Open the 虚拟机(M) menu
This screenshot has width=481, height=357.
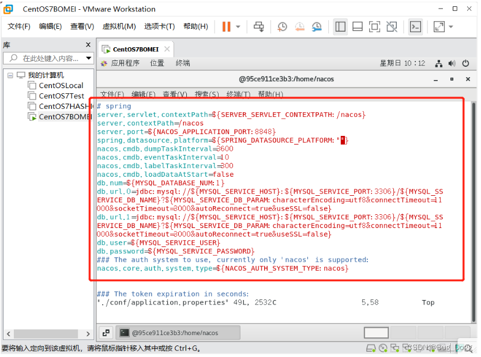(119, 26)
